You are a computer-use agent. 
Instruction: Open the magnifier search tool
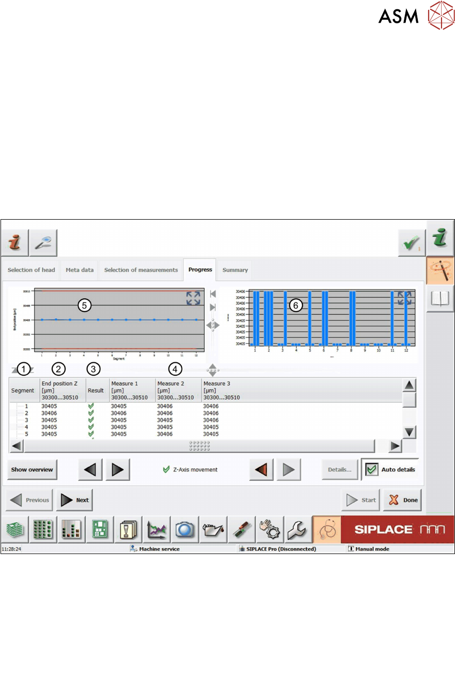click(x=43, y=243)
